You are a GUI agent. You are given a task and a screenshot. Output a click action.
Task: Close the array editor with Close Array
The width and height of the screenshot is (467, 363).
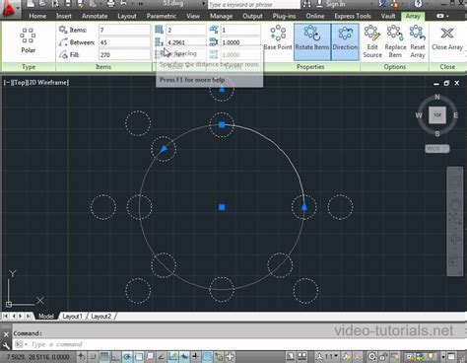447,39
